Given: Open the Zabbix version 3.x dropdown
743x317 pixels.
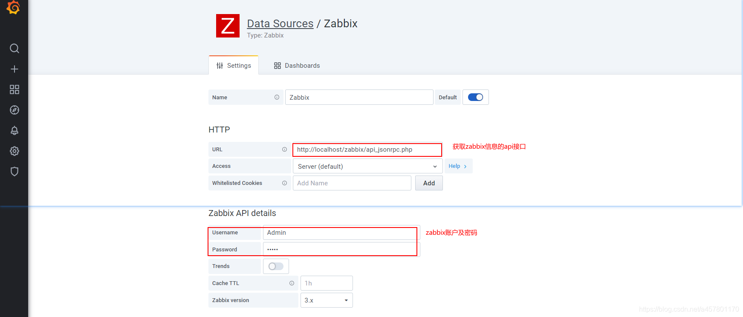Looking at the screenshot, I should coord(327,300).
